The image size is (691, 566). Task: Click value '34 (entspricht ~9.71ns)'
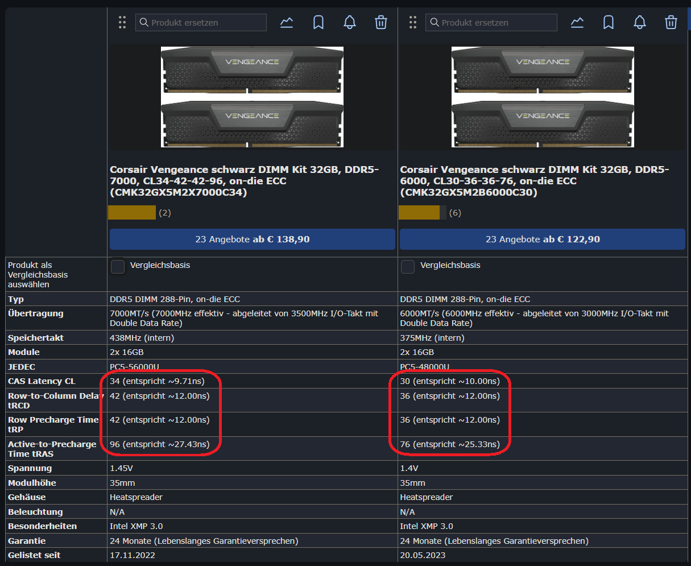157,381
